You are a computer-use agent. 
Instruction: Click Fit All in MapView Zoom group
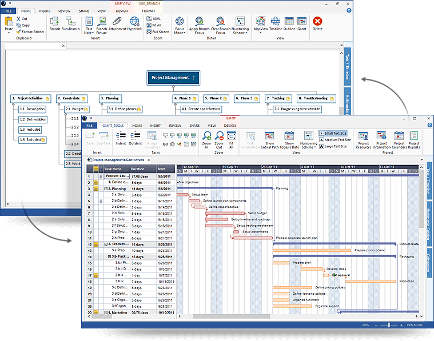(154, 25)
